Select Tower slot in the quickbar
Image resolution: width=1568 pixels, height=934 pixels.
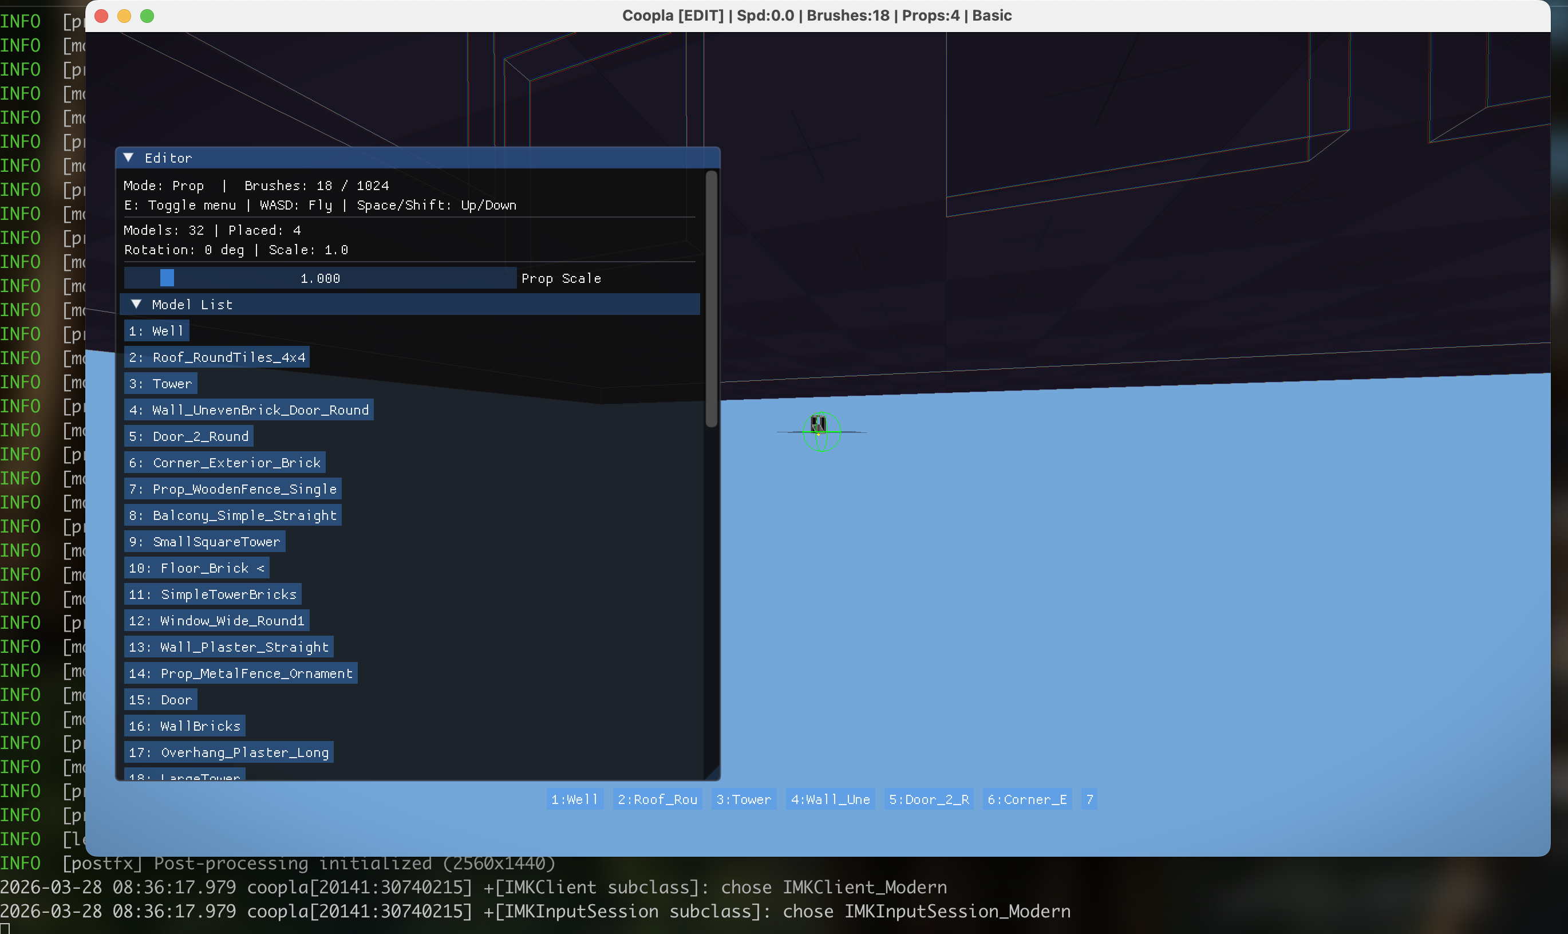coord(744,799)
